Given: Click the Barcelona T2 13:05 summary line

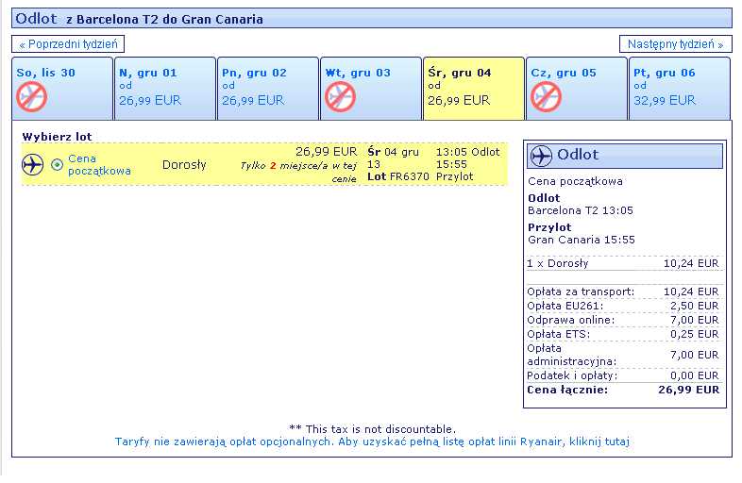Looking at the screenshot, I should (x=581, y=210).
